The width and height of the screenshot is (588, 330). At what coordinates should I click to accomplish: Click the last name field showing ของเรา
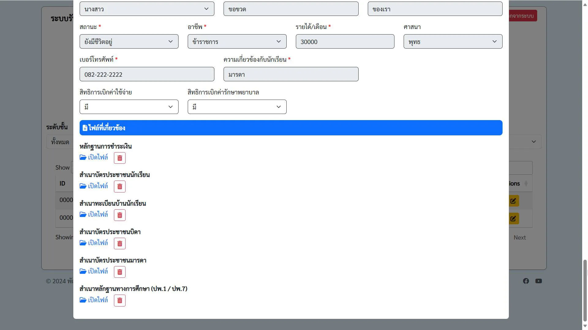tap(435, 9)
